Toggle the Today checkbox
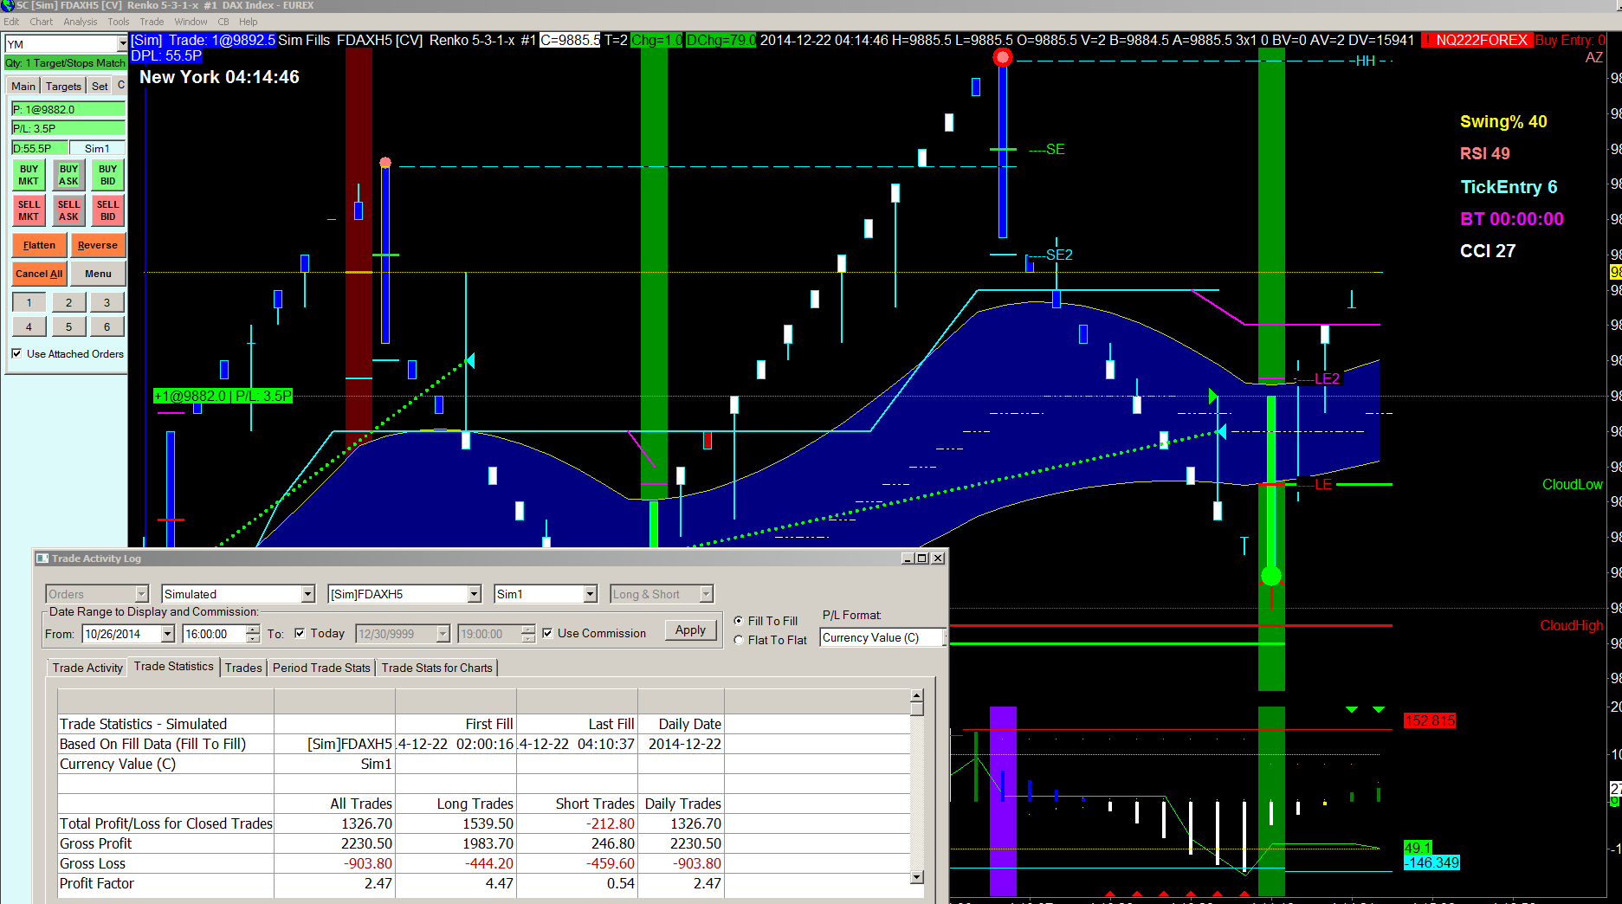 coord(300,633)
